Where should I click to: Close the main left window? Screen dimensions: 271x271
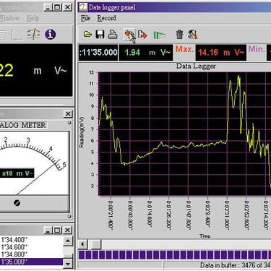pyautogui.click(x=68, y=7)
